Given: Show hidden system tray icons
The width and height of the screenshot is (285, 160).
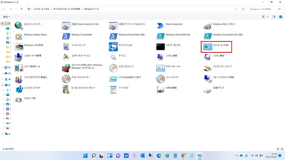Looking at the screenshot, I should pyautogui.click(x=237, y=156).
